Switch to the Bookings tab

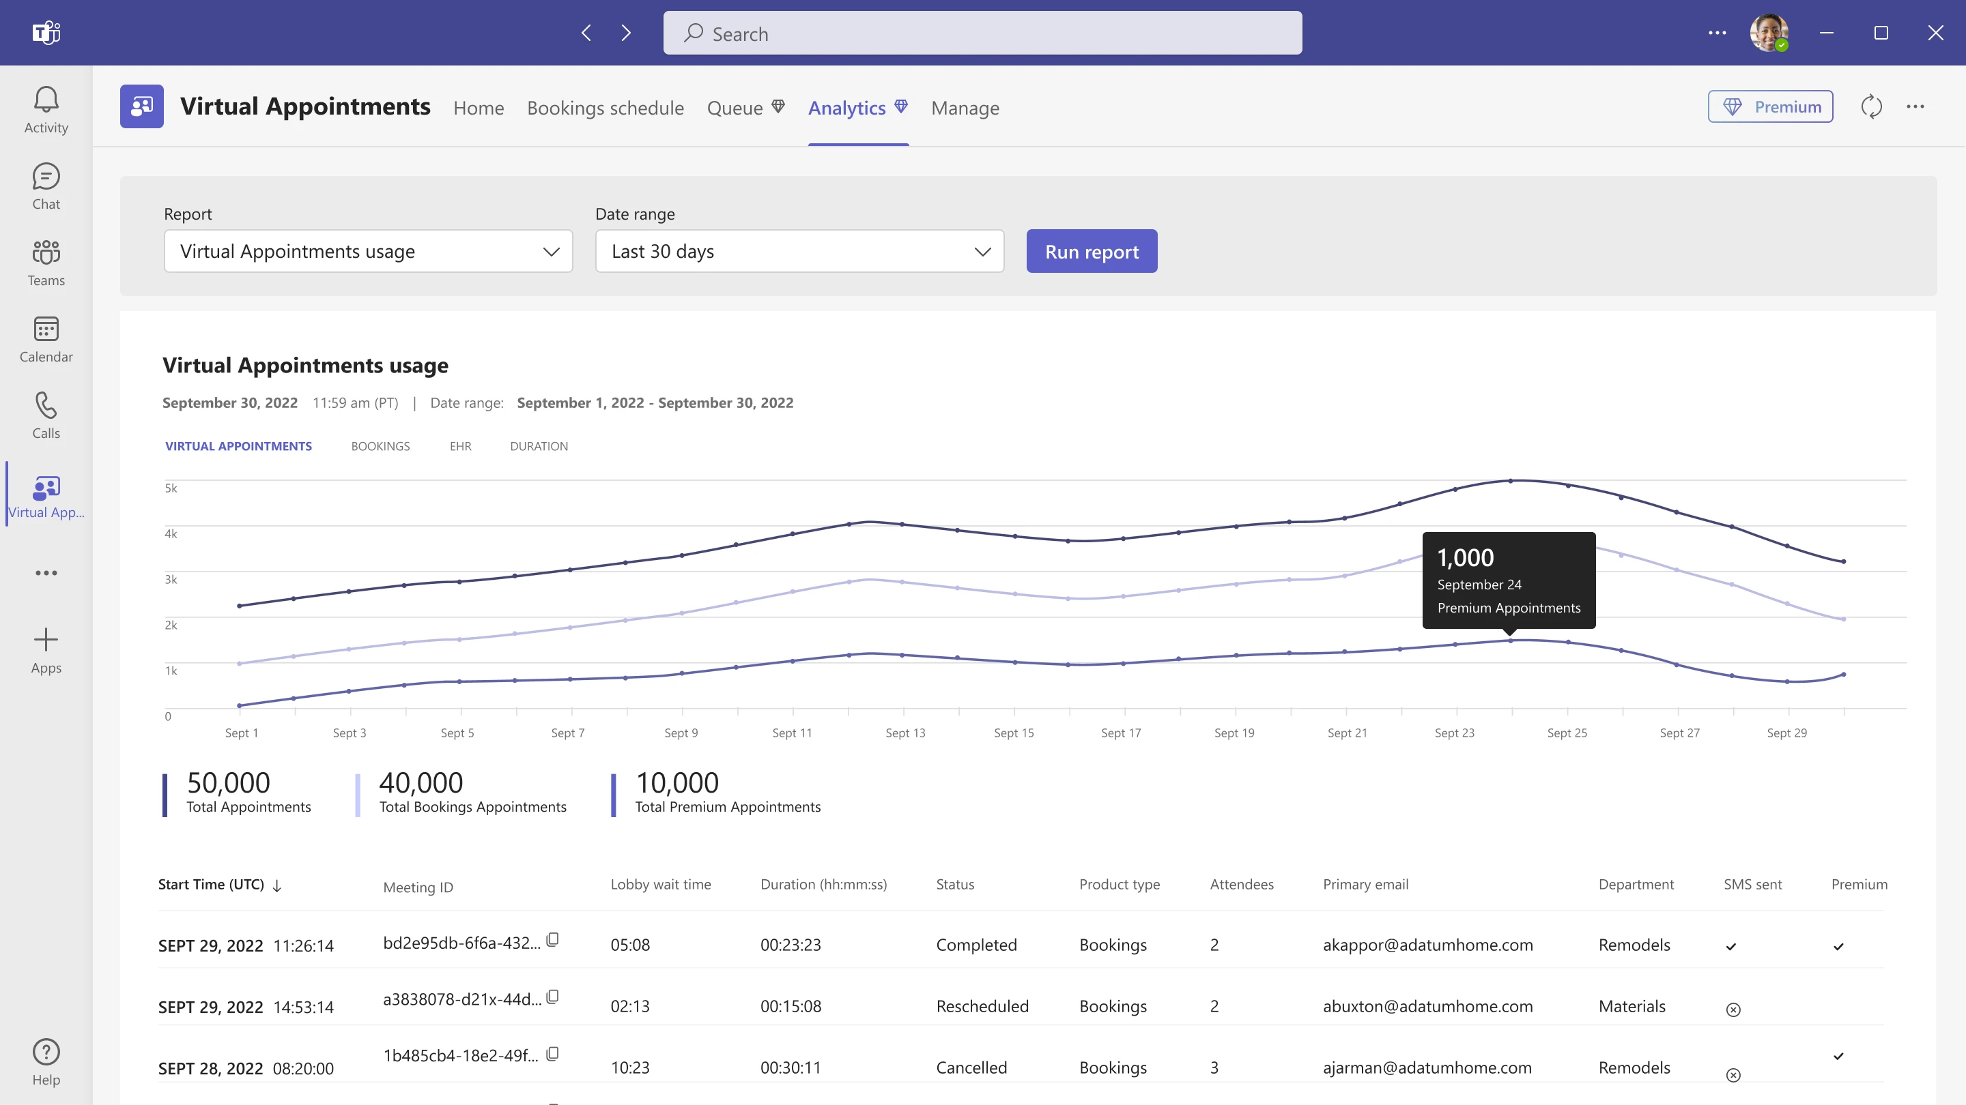tap(380, 445)
